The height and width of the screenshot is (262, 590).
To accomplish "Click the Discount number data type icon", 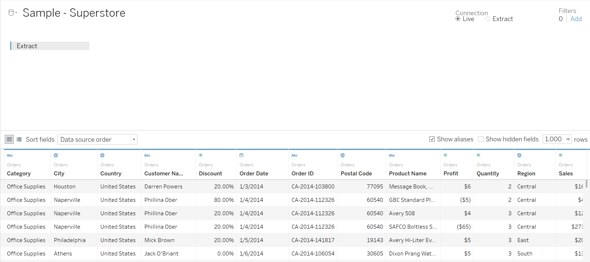I will [x=201, y=155].
